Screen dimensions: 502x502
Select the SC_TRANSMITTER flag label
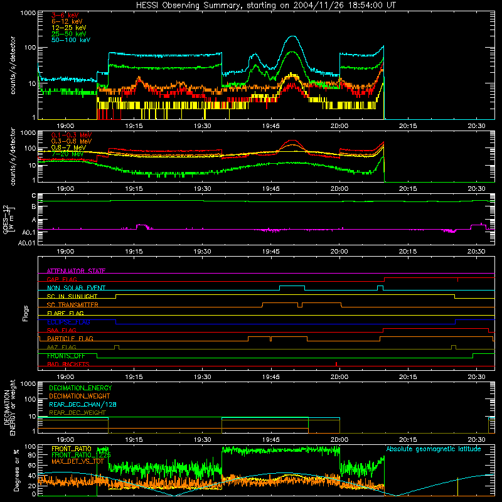(72, 305)
